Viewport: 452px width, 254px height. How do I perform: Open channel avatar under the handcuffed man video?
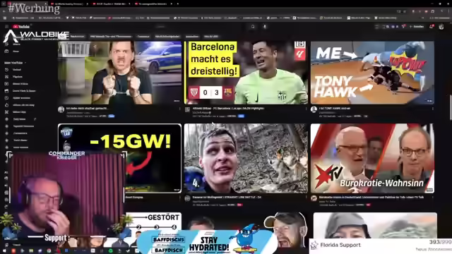[x=61, y=109]
